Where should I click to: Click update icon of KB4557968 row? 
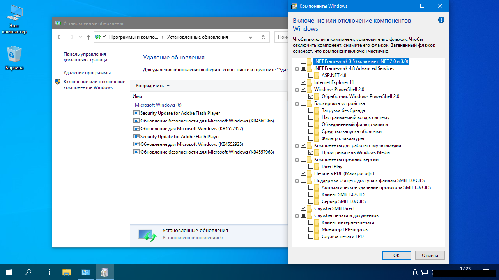[x=136, y=152]
